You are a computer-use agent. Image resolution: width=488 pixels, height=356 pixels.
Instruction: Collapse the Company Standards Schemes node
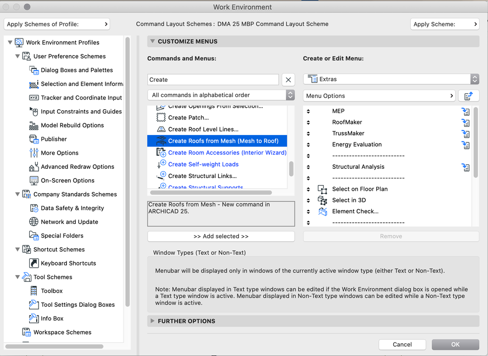[18, 194]
